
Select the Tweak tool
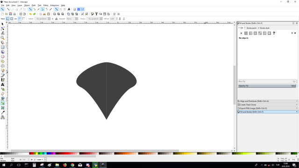pos(2,33)
